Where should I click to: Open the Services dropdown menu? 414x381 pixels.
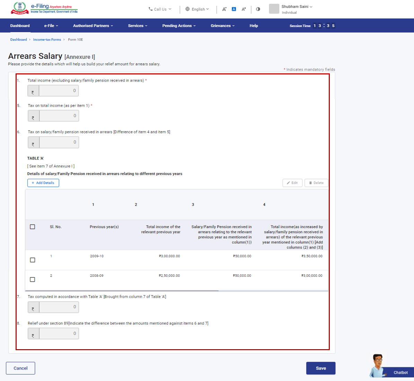tap(138, 25)
